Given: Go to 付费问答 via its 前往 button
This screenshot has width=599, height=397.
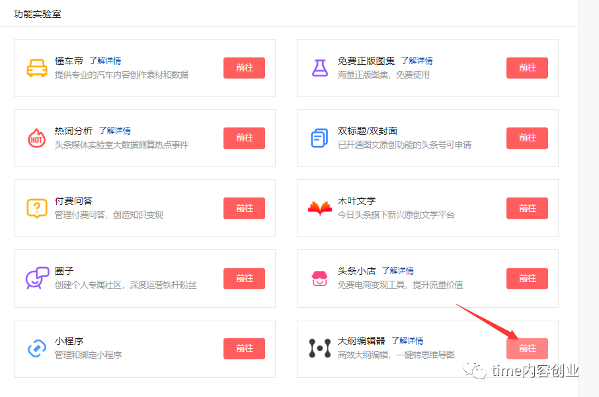Looking at the screenshot, I should pos(244,208).
